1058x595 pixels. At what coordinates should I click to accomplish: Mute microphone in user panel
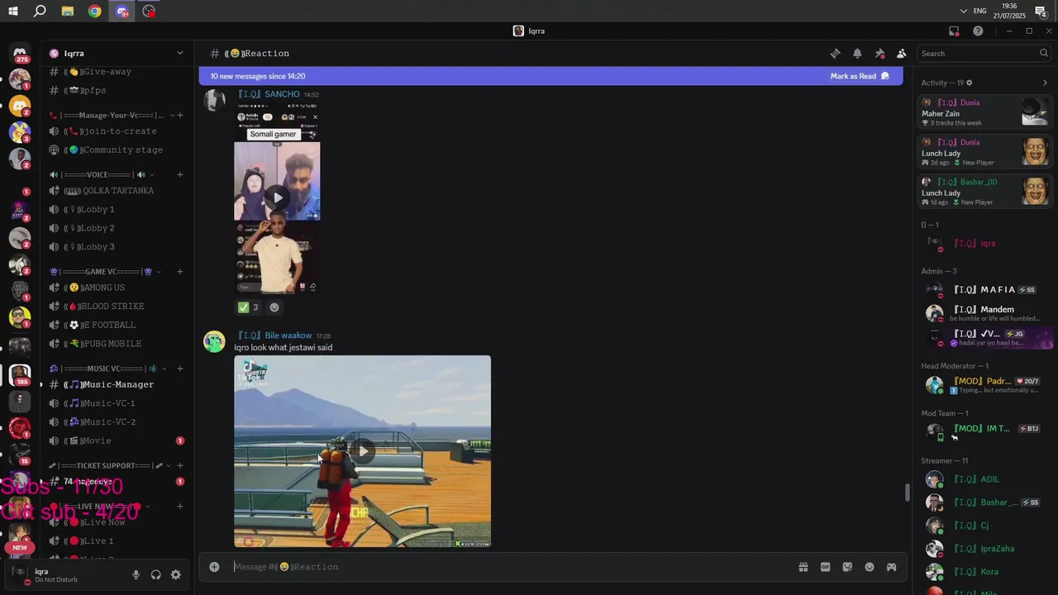point(136,575)
